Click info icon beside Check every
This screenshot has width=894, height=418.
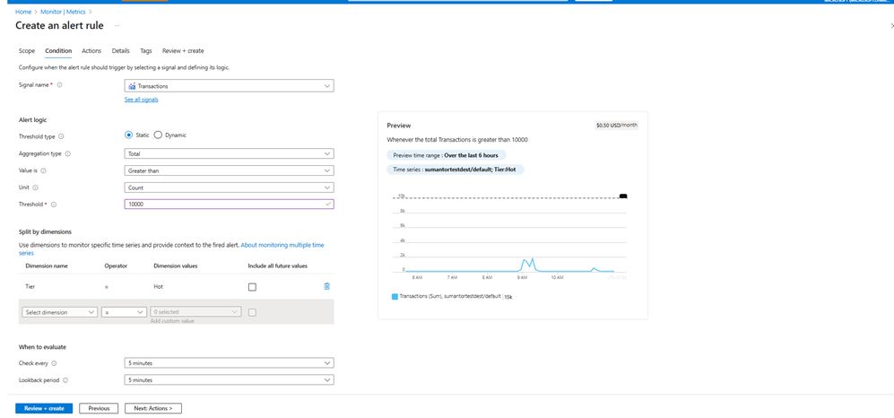tap(54, 362)
